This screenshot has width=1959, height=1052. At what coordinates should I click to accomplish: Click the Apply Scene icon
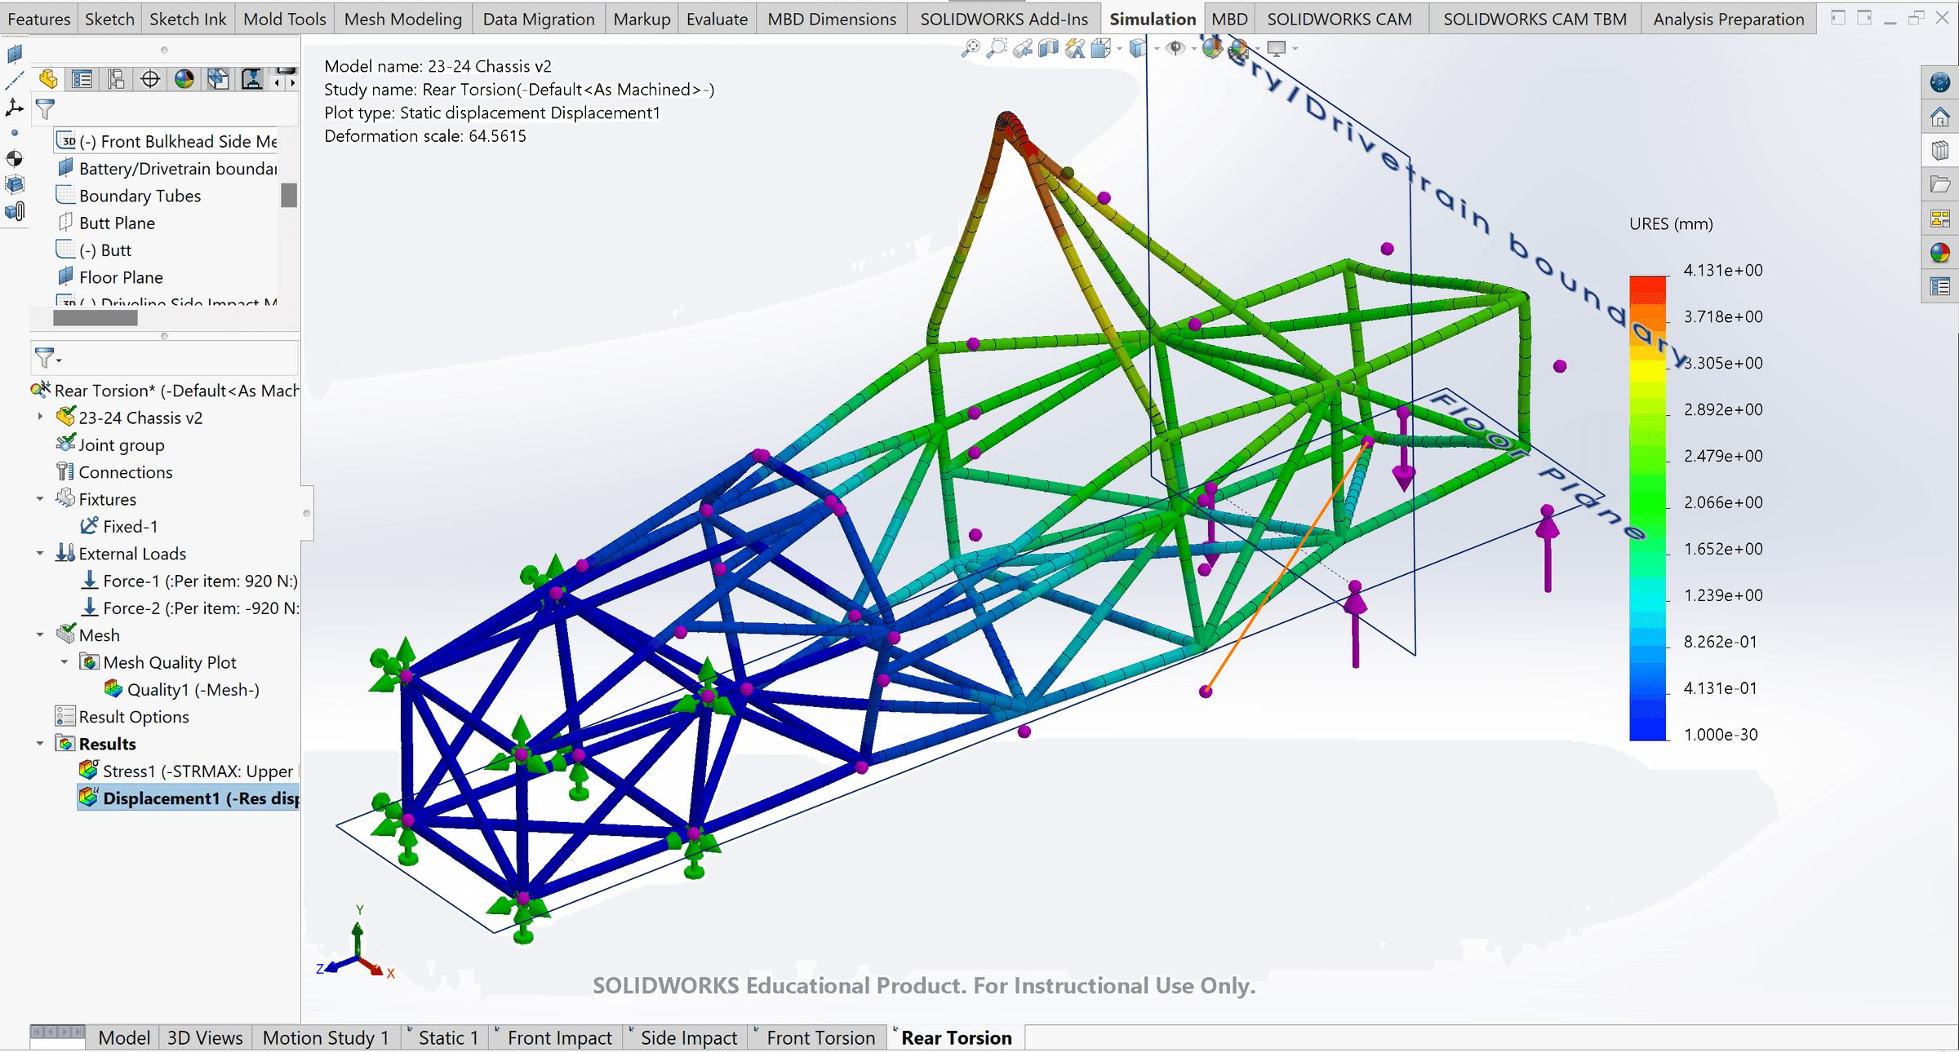point(1238,48)
